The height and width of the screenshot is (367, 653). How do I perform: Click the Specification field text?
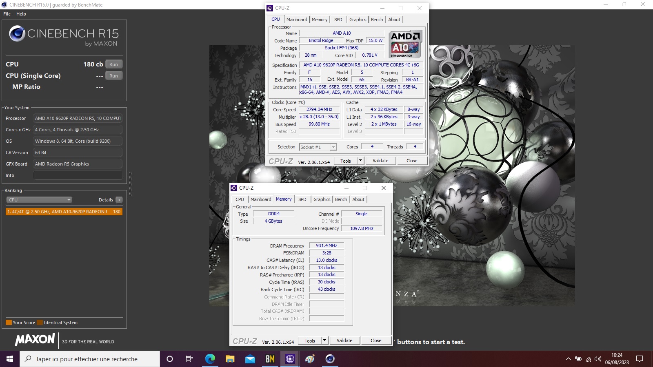361,65
